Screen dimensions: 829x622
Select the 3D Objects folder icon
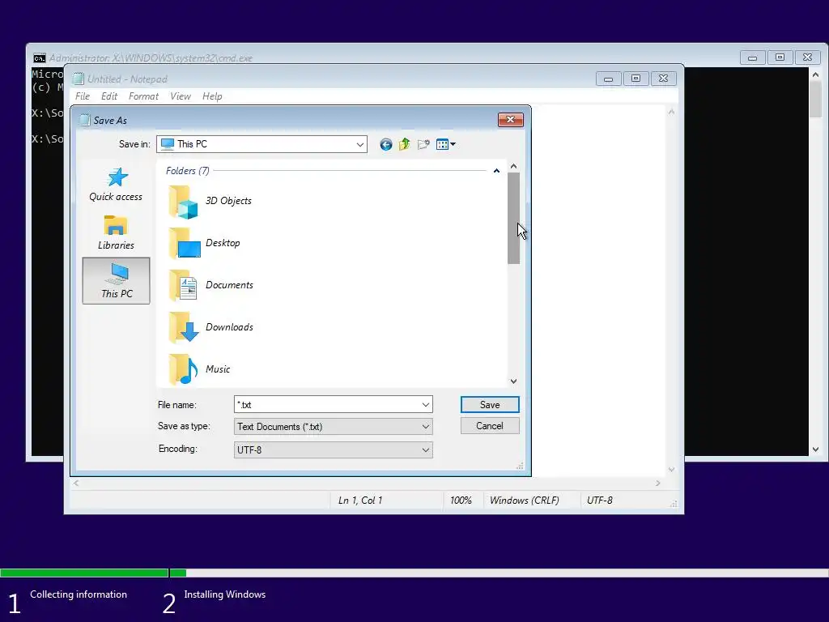pos(184,202)
